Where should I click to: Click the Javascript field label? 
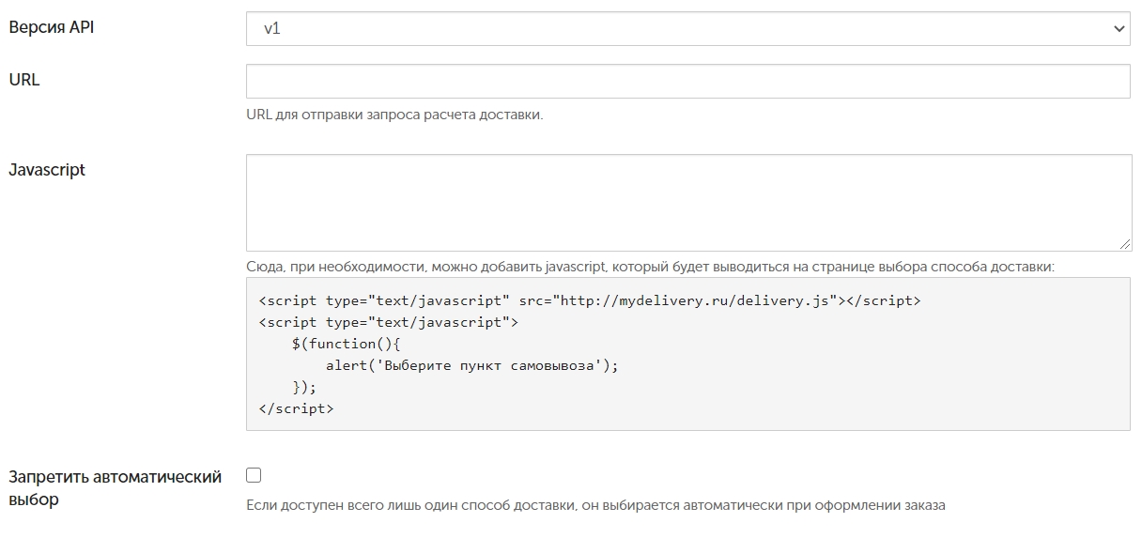pos(47,170)
